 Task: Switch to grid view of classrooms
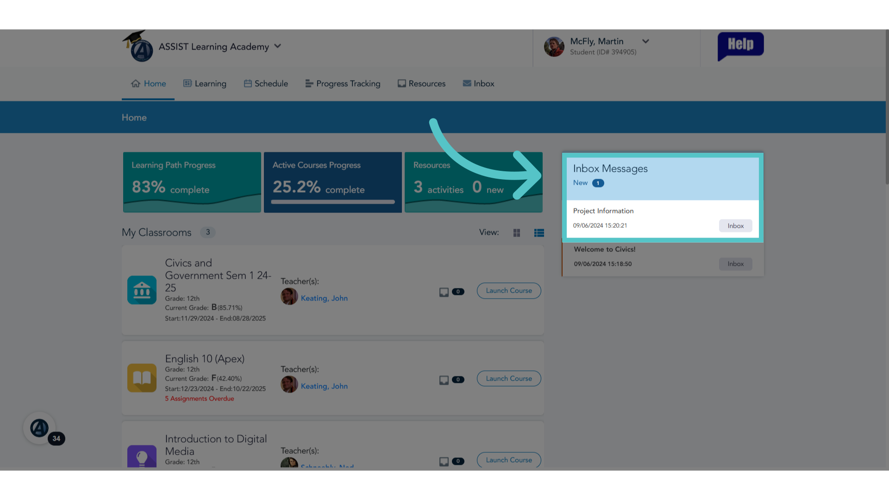517,233
